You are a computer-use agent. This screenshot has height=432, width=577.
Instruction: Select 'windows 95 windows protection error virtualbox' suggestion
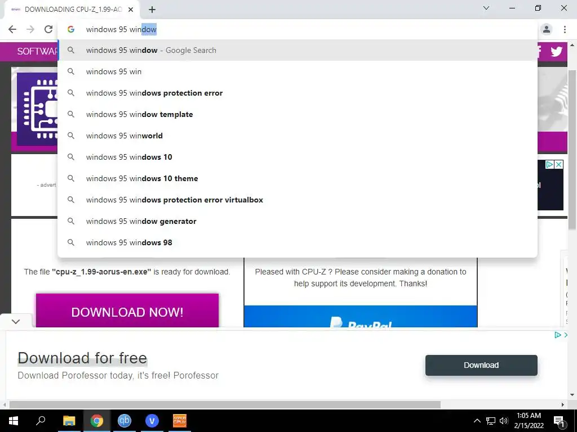(298, 200)
